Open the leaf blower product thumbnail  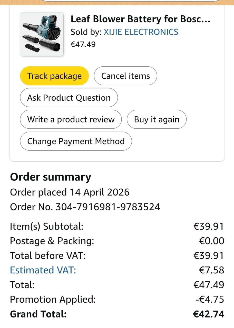point(42,34)
